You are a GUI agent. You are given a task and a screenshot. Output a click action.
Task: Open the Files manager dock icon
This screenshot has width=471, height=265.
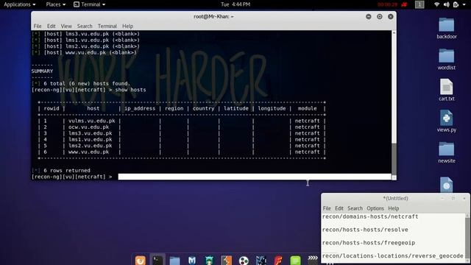[174, 260]
